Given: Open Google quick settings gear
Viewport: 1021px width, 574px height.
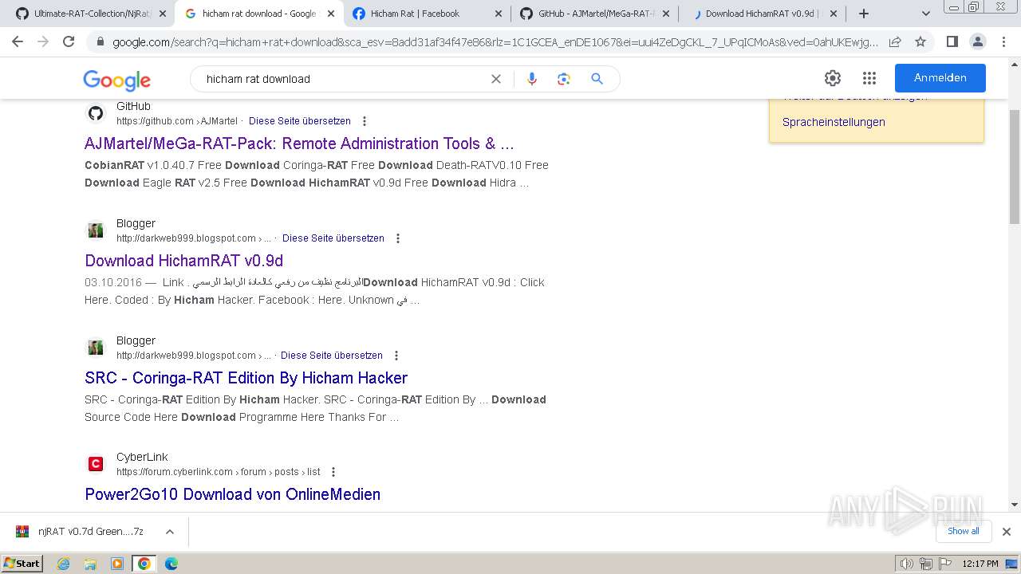Looking at the screenshot, I should [833, 78].
